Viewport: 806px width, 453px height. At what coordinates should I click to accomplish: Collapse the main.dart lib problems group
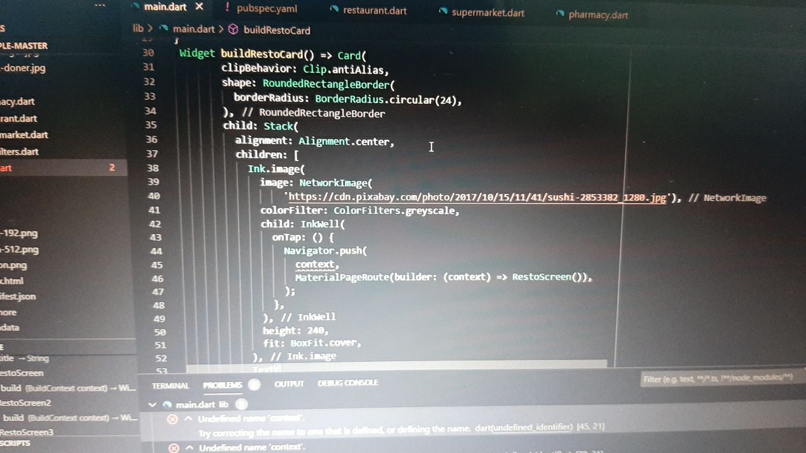point(152,405)
